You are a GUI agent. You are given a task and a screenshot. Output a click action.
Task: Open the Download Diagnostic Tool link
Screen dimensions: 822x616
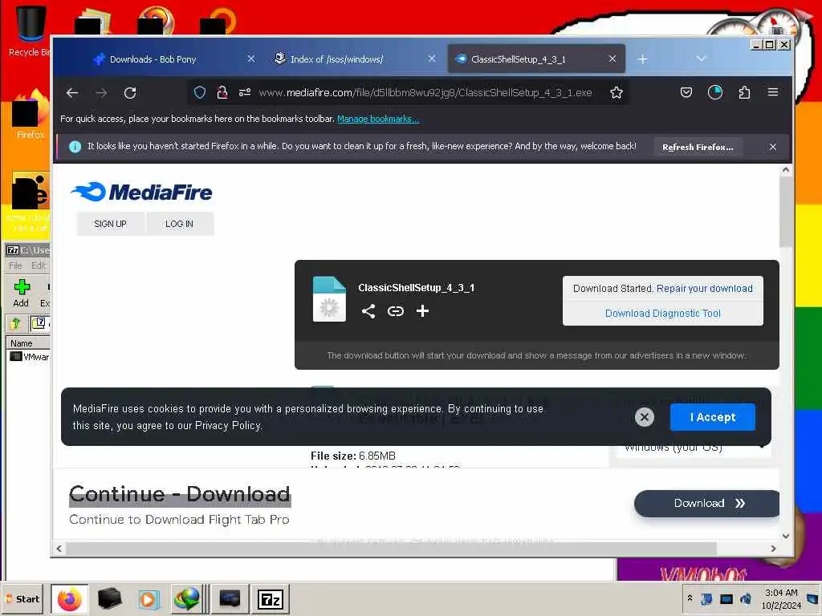(x=662, y=314)
